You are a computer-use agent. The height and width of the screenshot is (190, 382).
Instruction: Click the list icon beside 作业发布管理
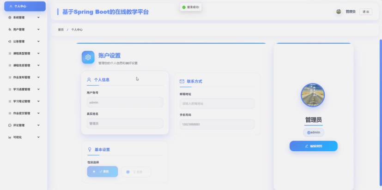click(x=10, y=77)
